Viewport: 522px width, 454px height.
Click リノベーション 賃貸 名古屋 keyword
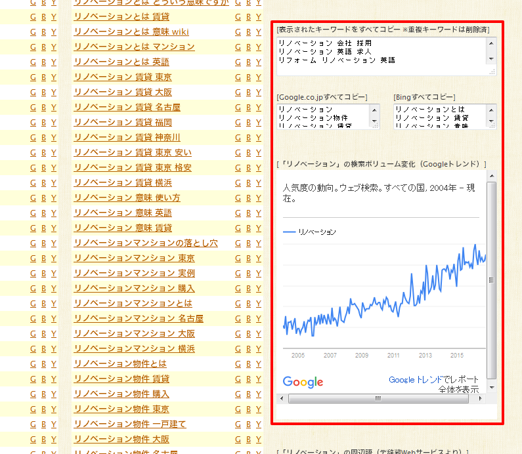127,108
